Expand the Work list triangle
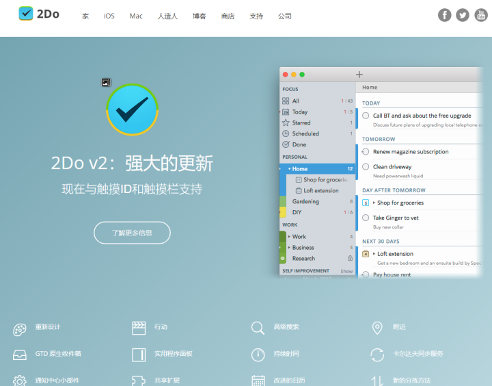Viewport: 492px width, 386px height. (x=289, y=236)
